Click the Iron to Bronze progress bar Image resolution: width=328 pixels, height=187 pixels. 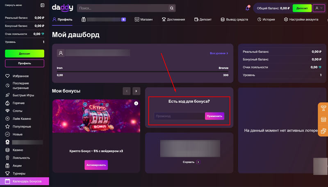point(143,71)
